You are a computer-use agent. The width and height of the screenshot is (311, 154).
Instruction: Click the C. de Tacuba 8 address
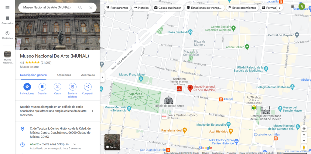[60, 133]
